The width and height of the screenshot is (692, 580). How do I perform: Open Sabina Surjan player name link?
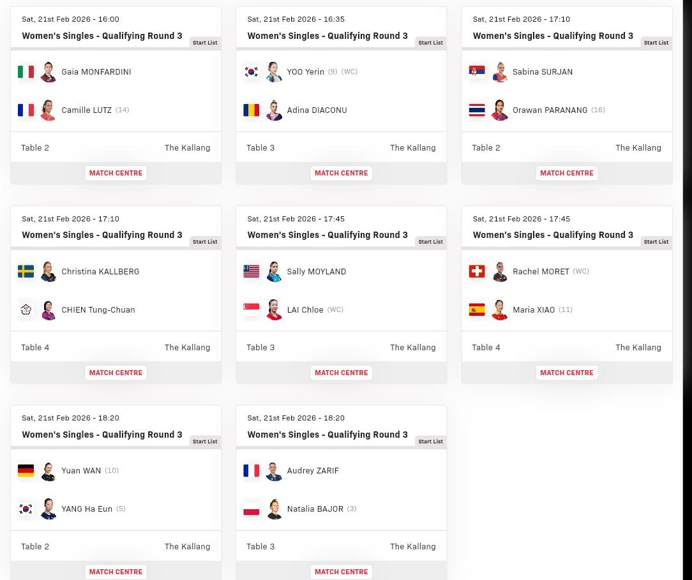(x=542, y=72)
